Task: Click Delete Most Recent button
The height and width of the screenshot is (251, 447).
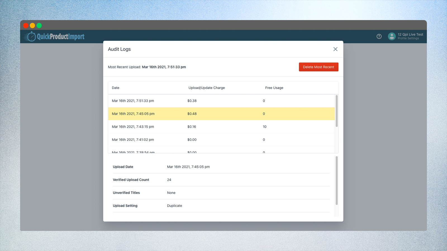Action: tap(318, 67)
